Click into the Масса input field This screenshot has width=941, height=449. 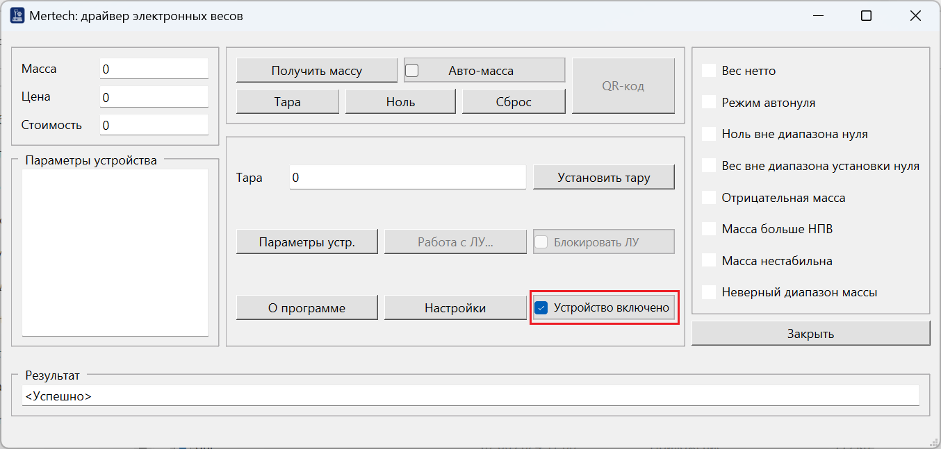pos(154,69)
